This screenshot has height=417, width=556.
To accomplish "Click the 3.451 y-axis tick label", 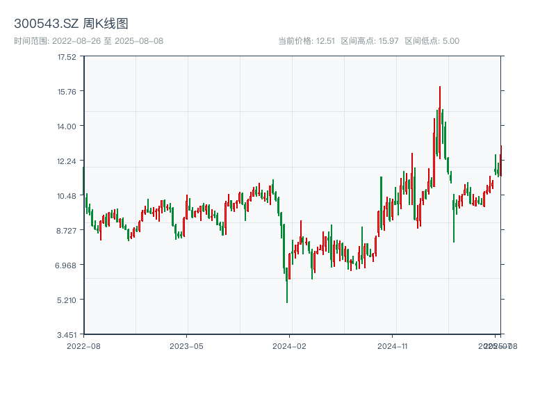I will 67,334.
